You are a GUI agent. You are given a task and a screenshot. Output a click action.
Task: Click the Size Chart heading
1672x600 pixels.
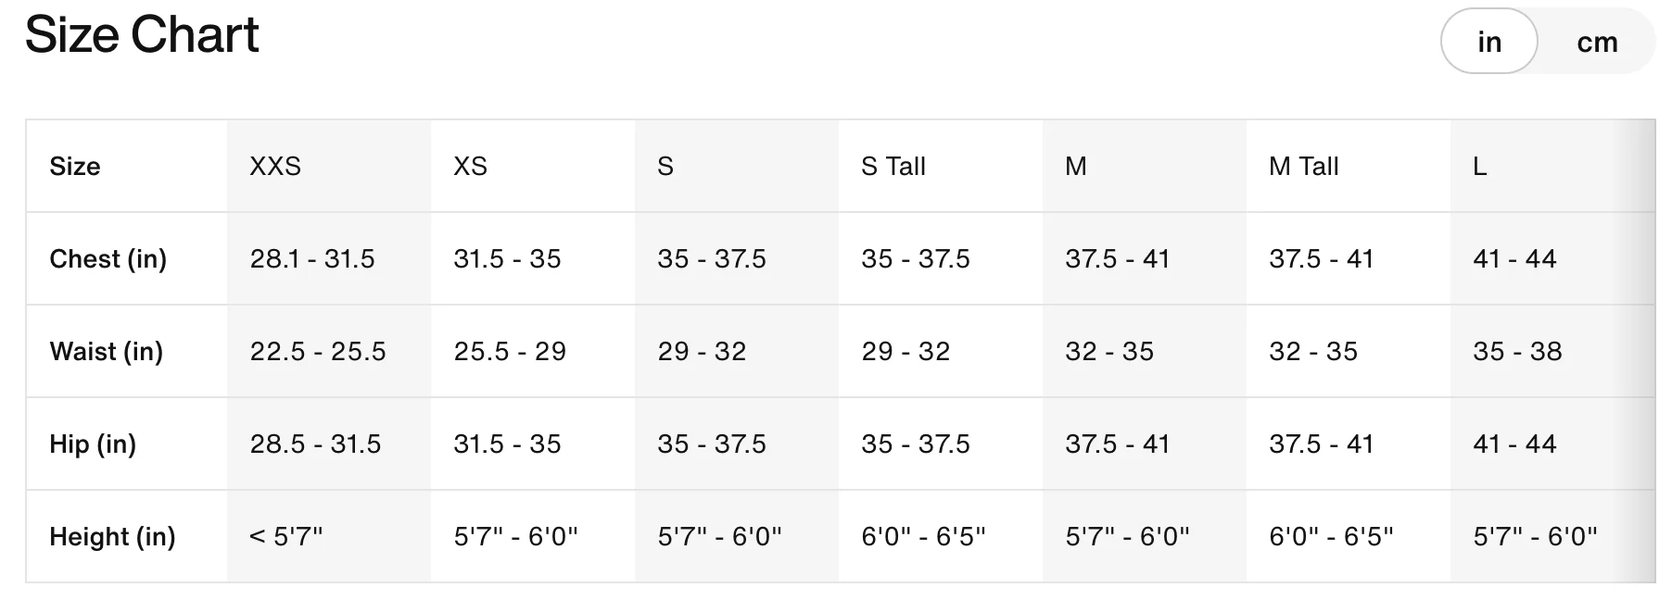(x=142, y=35)
